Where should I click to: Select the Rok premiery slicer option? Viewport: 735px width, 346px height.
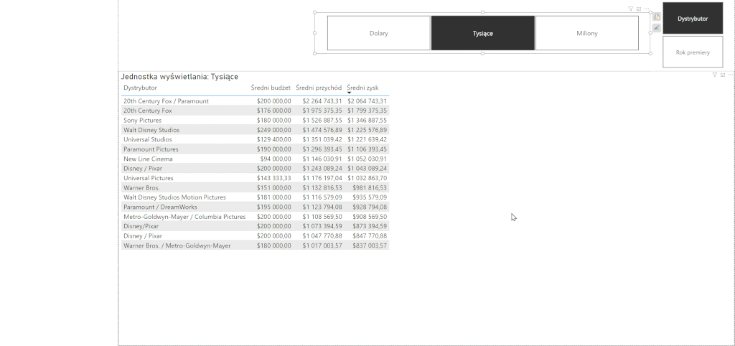[x=693, y=52]
